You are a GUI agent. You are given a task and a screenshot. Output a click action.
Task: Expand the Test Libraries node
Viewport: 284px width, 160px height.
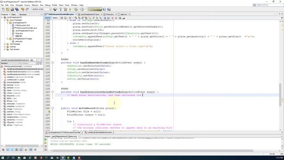(x=5, y=49)
